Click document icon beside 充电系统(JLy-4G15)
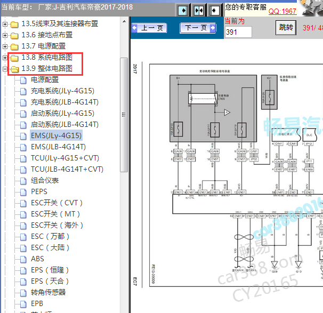 [23, 91]
